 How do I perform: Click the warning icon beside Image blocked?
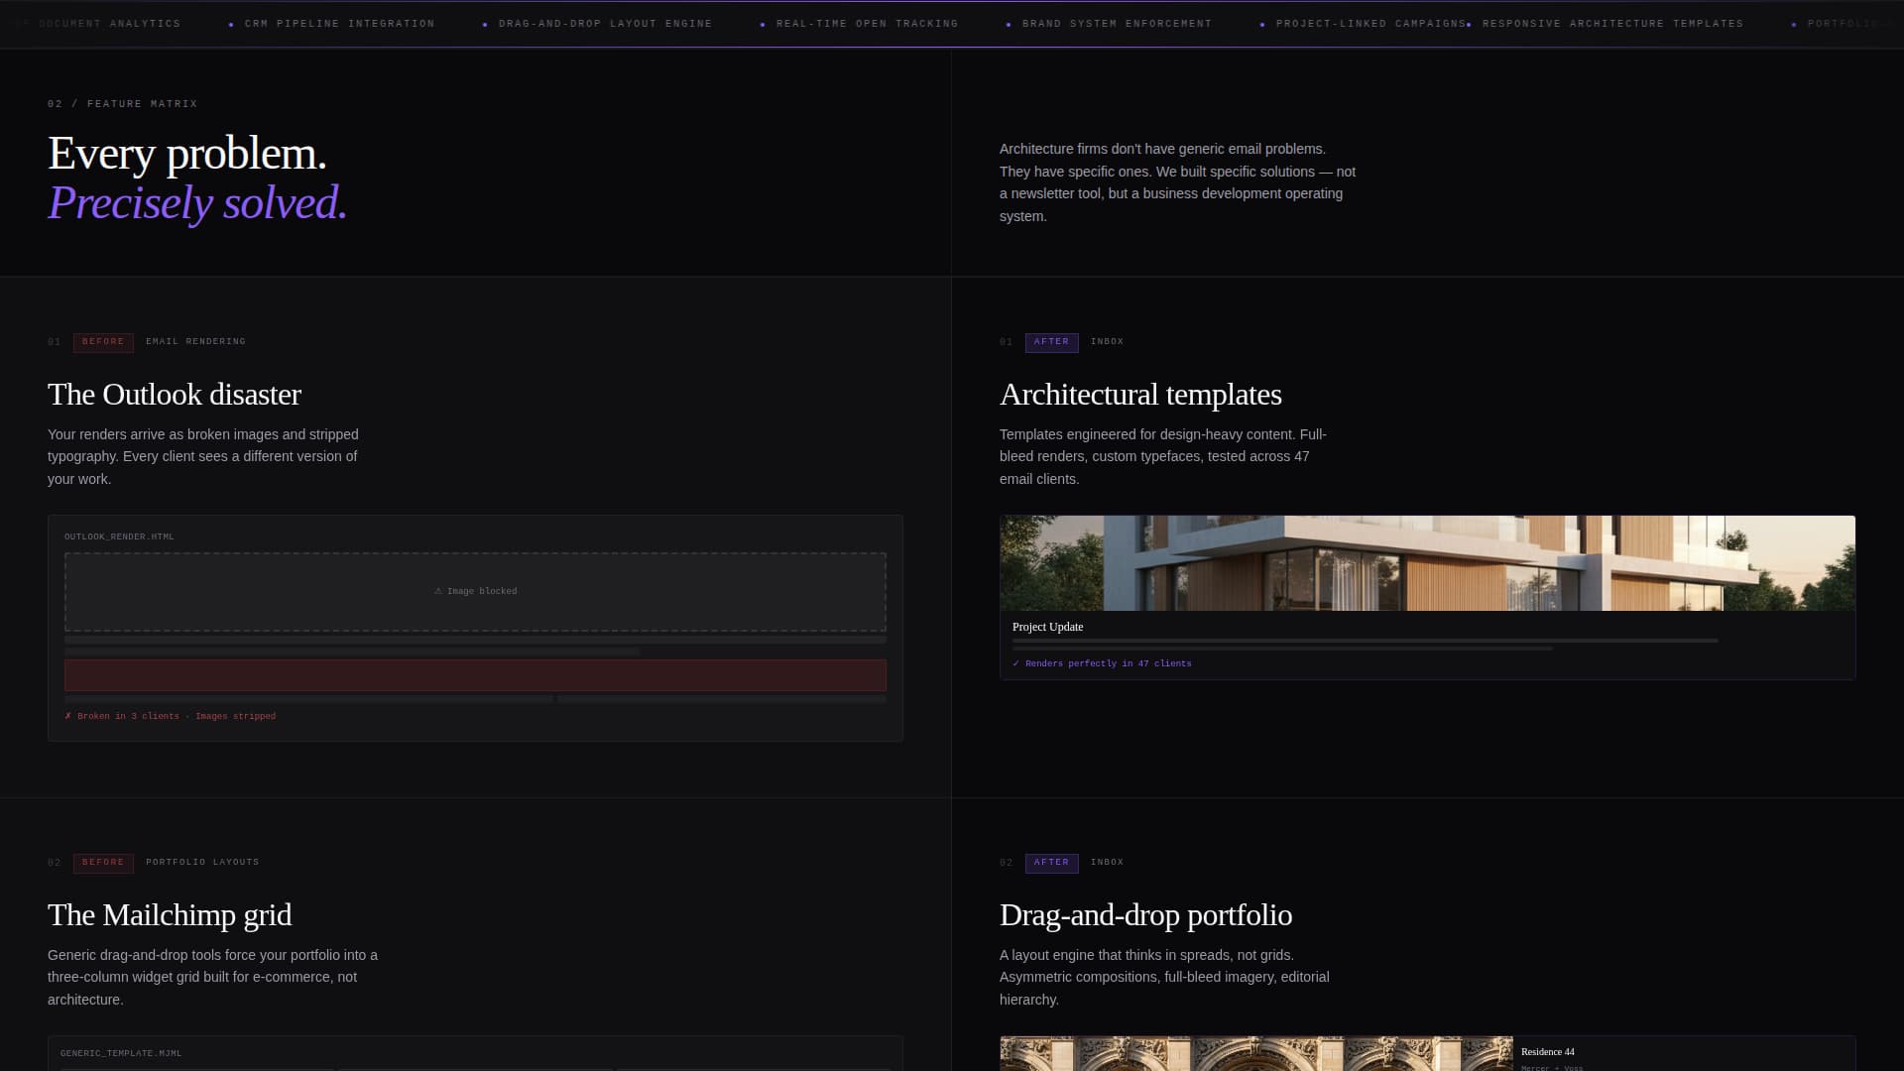tap(438, 591)
